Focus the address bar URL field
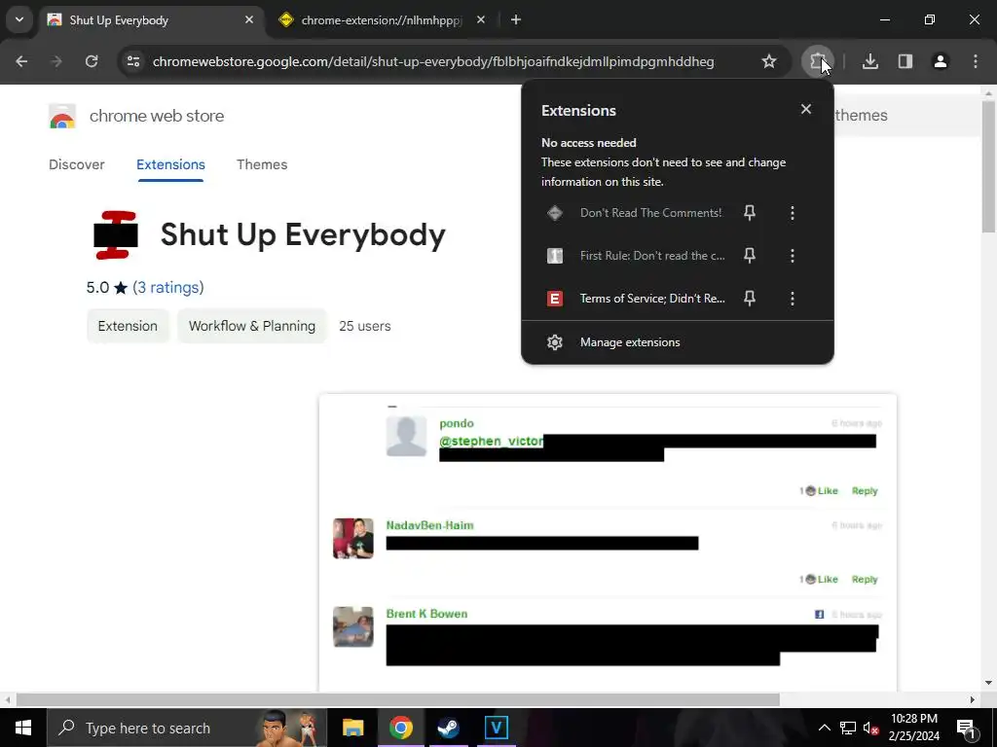The image size is (997, 747). click(x=433, y=61)
